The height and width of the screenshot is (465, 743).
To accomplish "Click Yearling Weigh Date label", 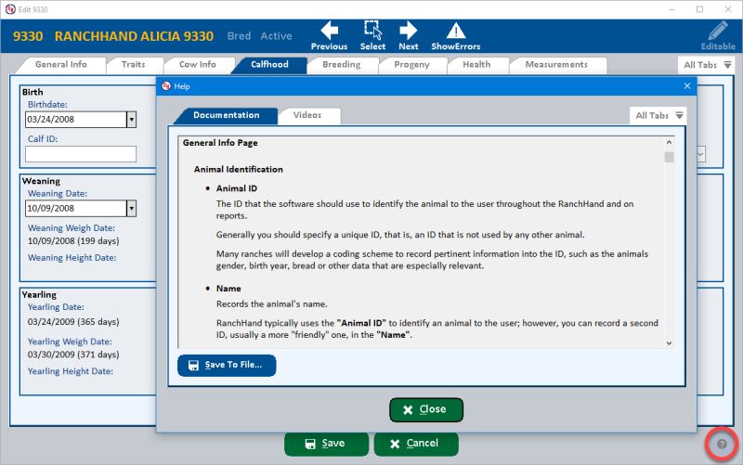I will 70,342.
